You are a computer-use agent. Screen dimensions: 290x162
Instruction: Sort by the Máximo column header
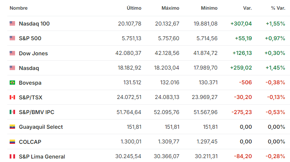170,8
